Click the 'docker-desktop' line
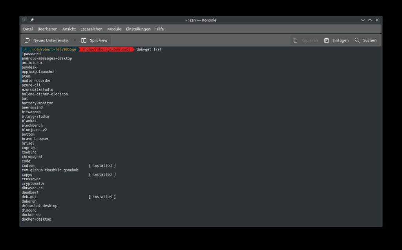402x250 pixels. [36, 219]
